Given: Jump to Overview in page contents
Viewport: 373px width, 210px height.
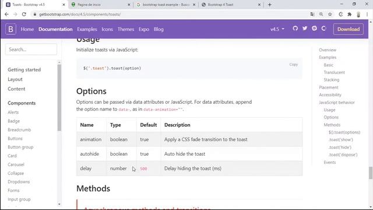Looking at the screenshot, I should click(x=328, y=50).
